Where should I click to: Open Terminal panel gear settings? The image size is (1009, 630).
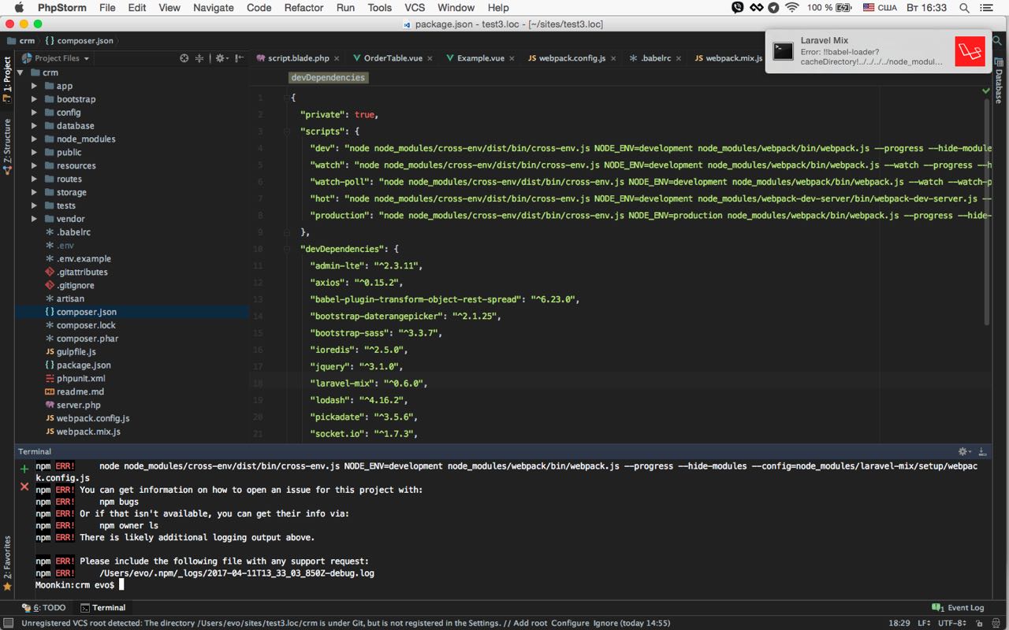click(964, 451)
